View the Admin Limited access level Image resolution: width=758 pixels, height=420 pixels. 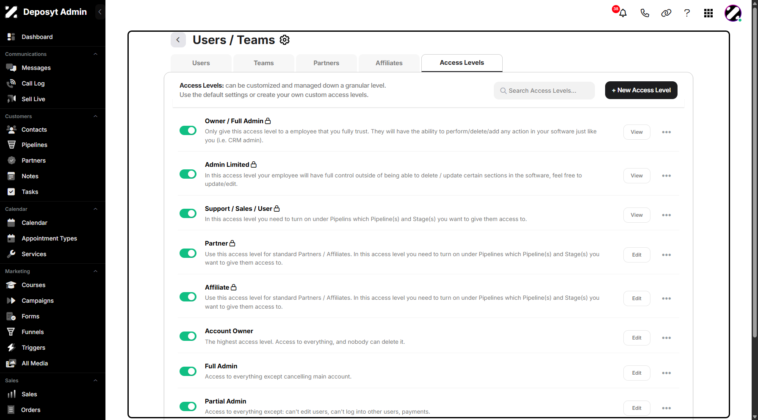click(x=637, y=176)
